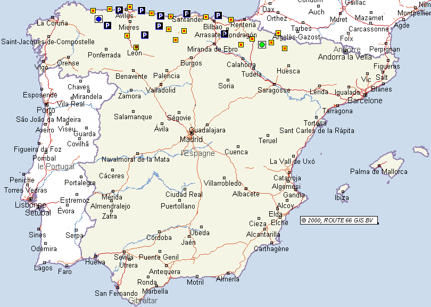Click the green circle marker near Argelès-Gazost
This screenshot has height=307, width=431.
[x=262, y=45]
